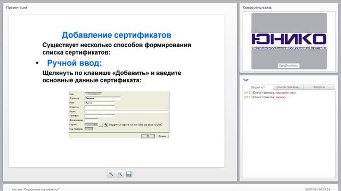
Task: Click the slide heading 'Добавление сертификатов'
Action: (x=117, y=35)
